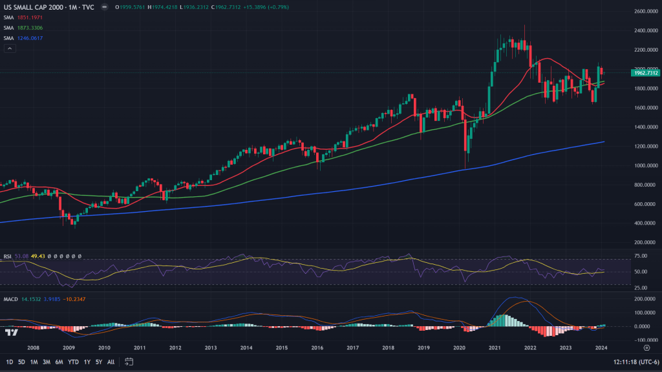Switch chart range to 1M
Image resolution: width=662 pixels, height=372 pixels.
click(34, 362)
